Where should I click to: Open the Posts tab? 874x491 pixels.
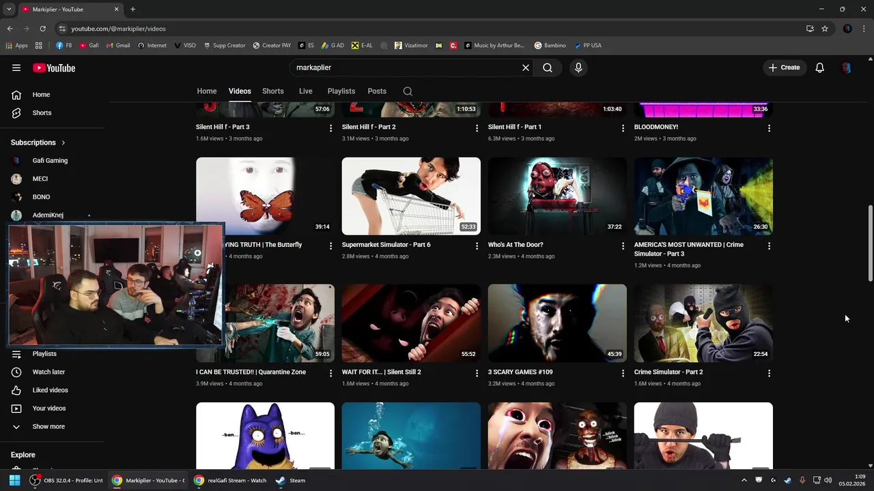pyautogui.click(x=377, y=91)
